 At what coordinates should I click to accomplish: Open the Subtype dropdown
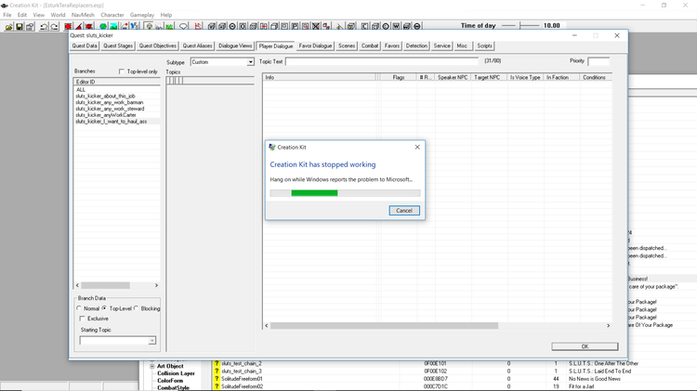250,62
